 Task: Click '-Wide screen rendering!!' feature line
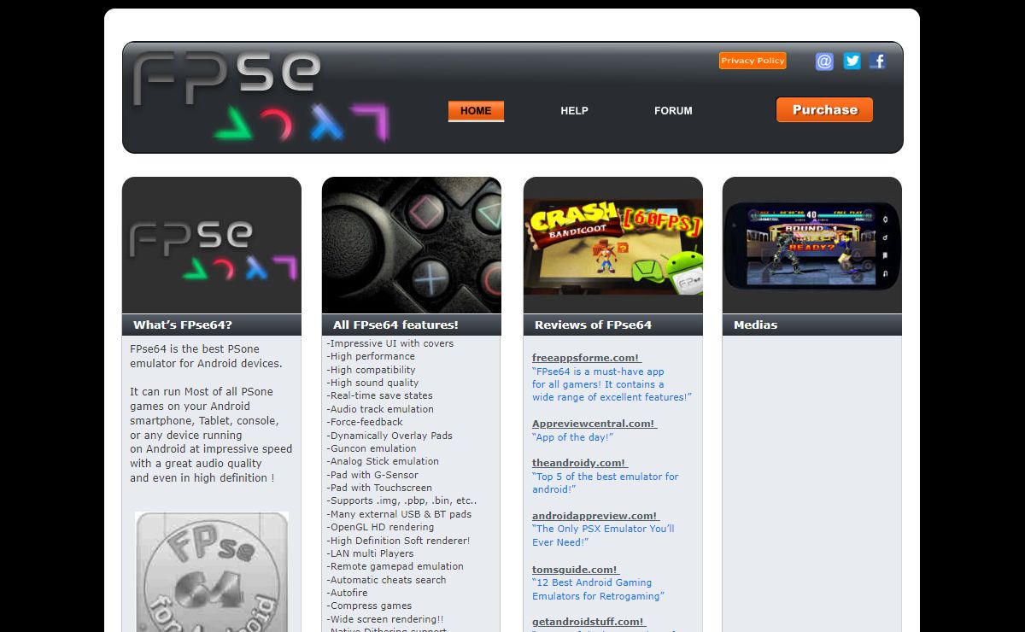pos(385,619)
